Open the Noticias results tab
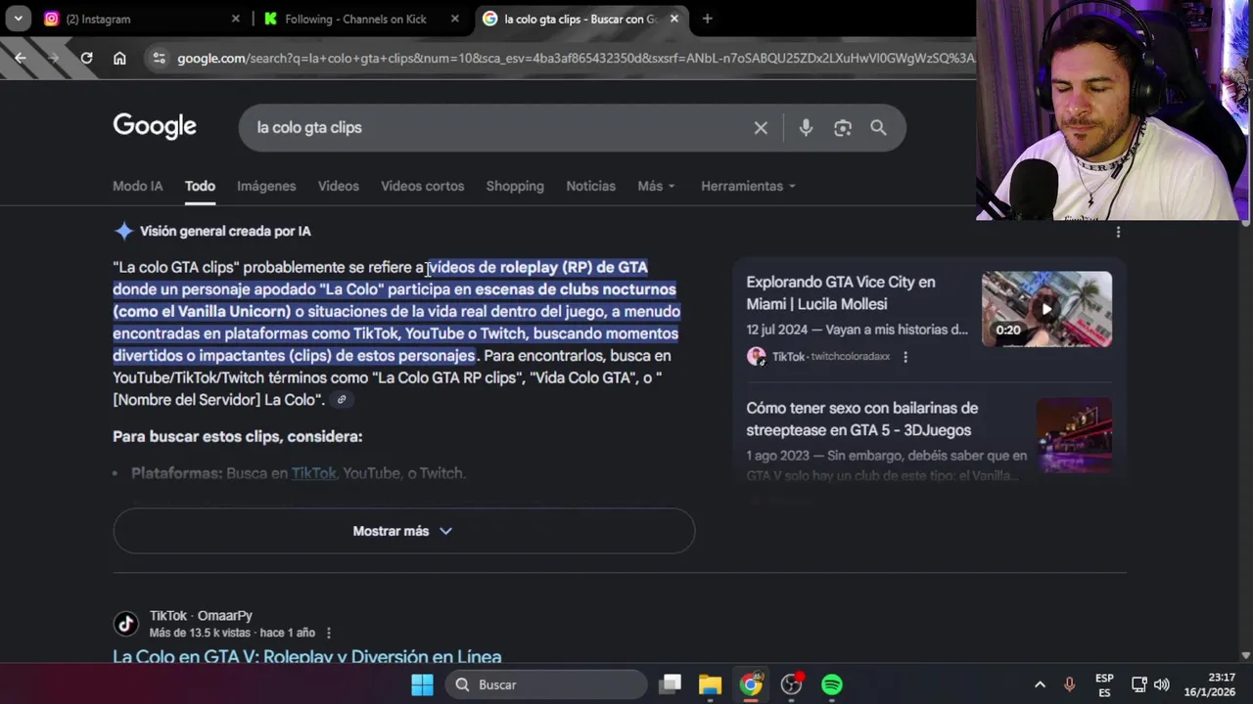Image resolution: width=1253 pixels, height=704 pixels. pyautogui.click(x=591, y=186)
